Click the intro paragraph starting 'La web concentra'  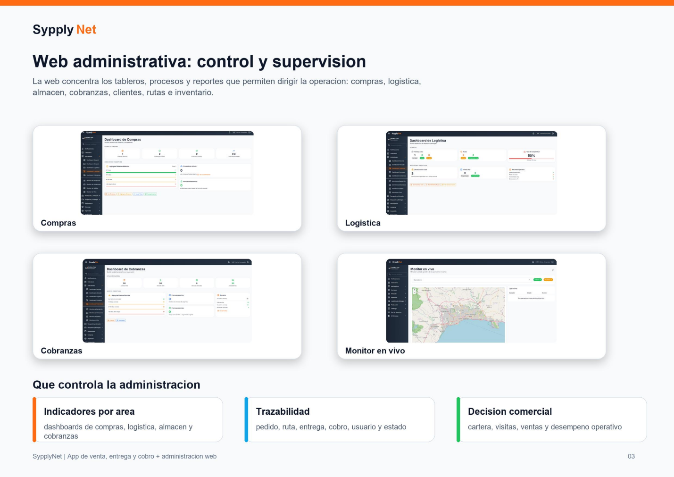pyautogui.click(x=227, y=87)
